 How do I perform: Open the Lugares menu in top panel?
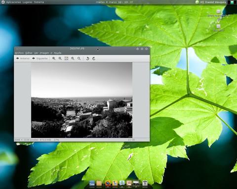[27, 2]
